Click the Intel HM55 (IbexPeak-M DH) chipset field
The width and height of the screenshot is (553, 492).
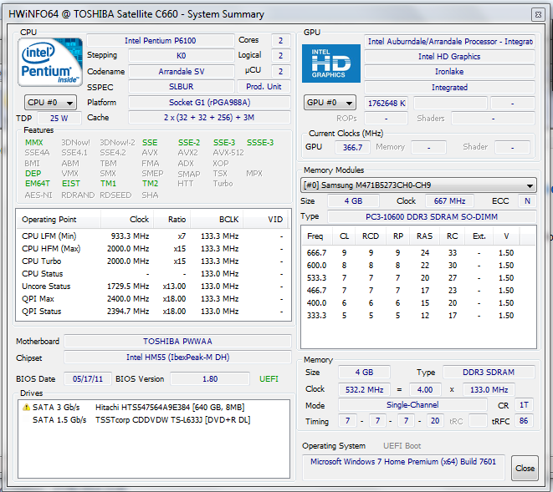click(177, 358)
